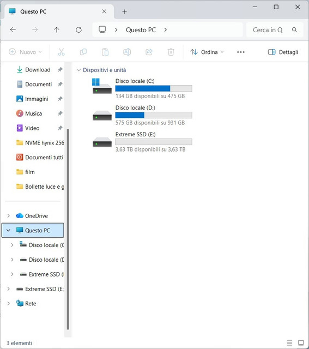Click '575 GB disponibili su 931 GB' text
The width and height of the screenshot is (309, 349).
150,123
